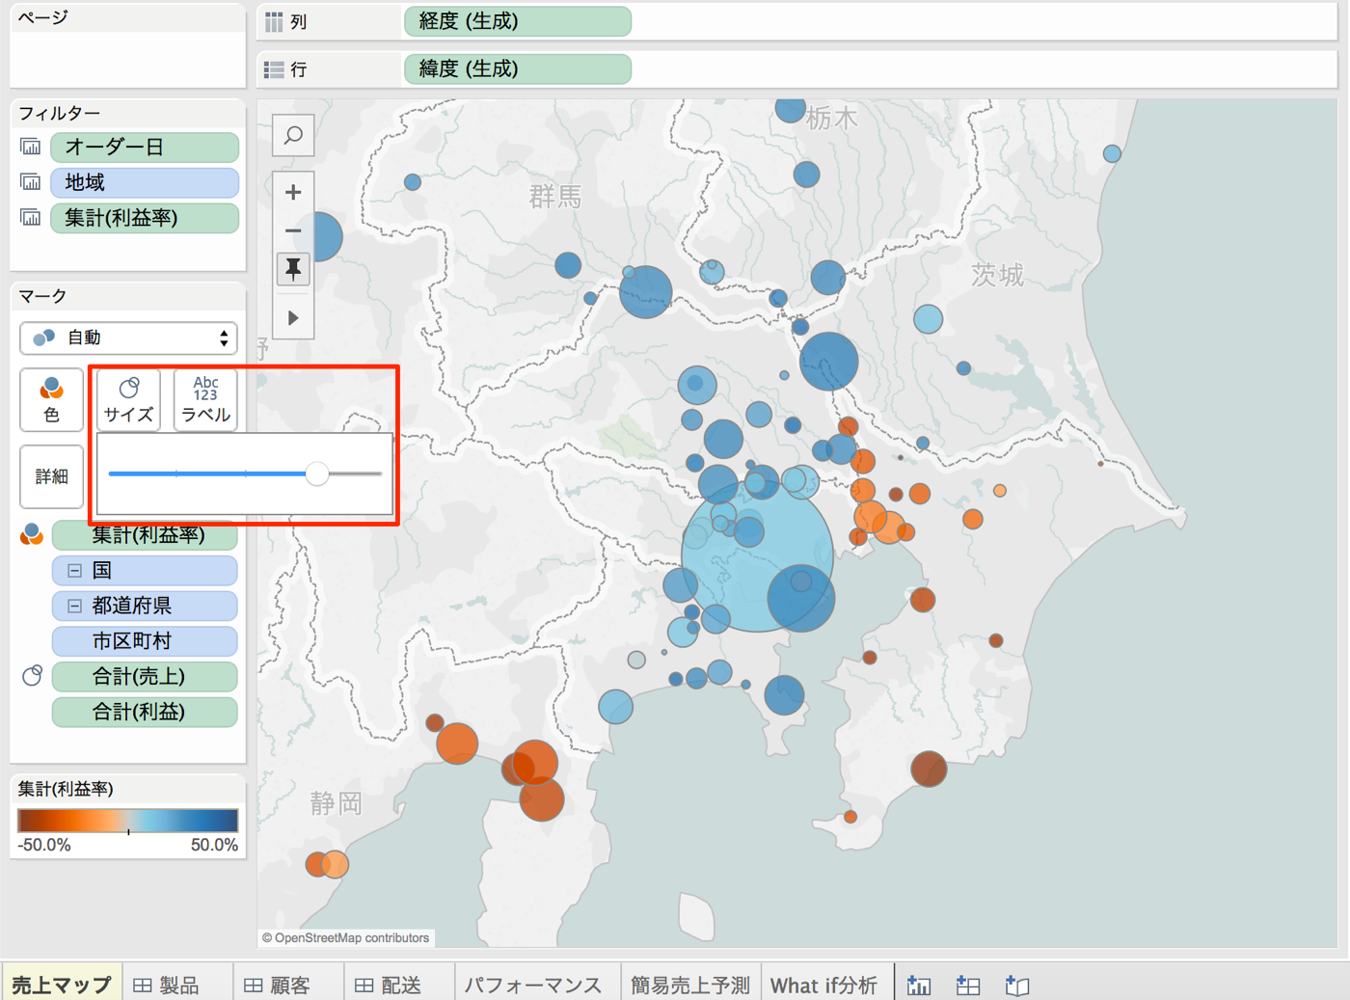The image size is (1350, 1000).
Task: Expand the map toolbar arrow flyout
Action: [x=293, y=317]
